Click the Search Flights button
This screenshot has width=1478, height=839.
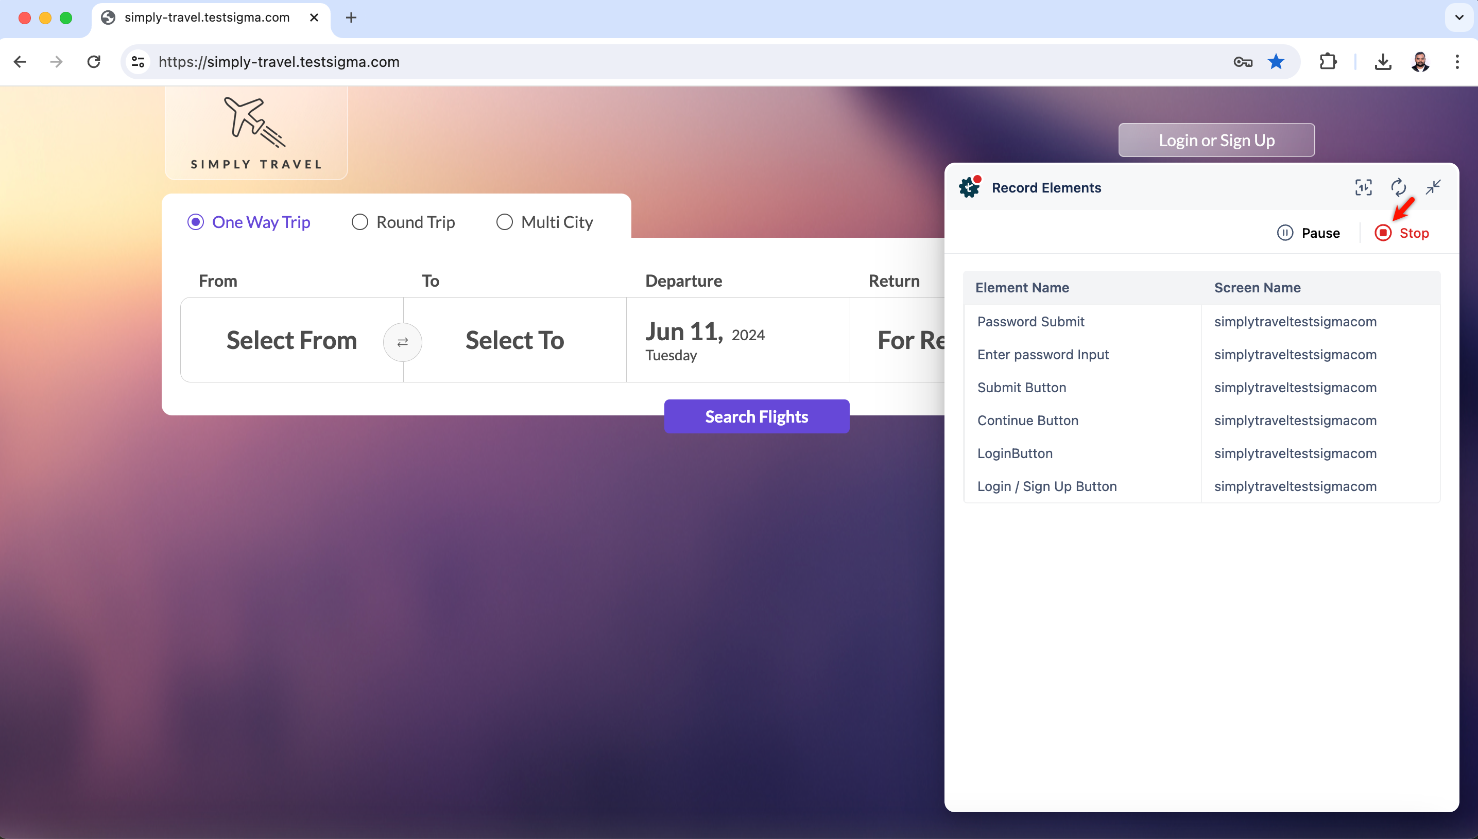pyautogui.click(x=757, y=416)
